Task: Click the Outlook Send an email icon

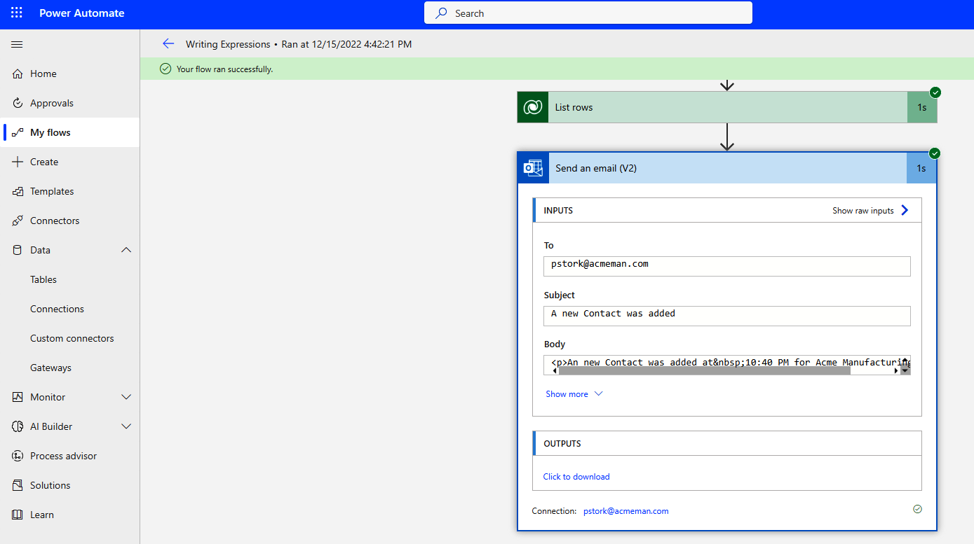Action: point(533,168)
